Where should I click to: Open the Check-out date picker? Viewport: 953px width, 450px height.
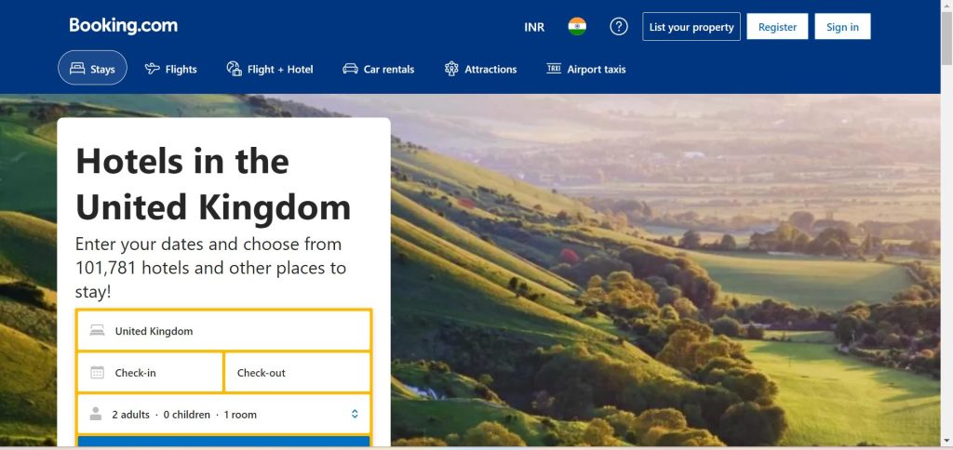click(297, 372)
